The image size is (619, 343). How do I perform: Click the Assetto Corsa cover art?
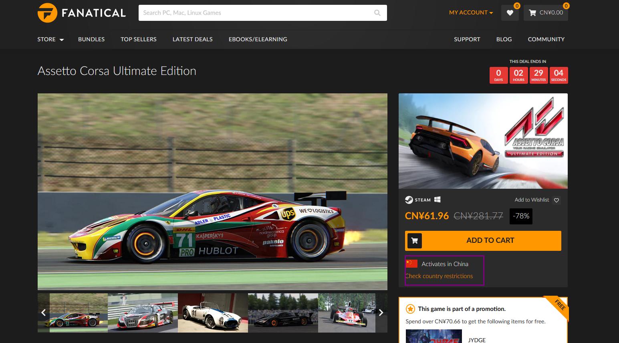tap(483, 141)
